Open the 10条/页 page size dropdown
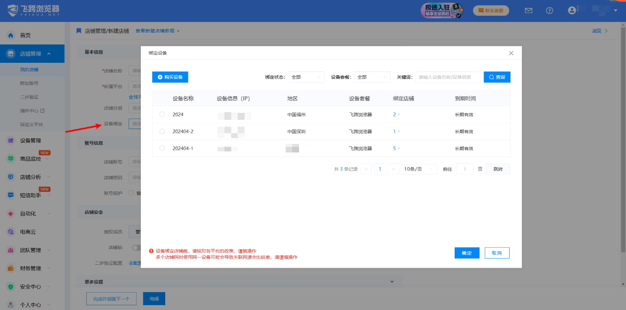This screenshot has width=626, height=310. [x=418, y=169]
